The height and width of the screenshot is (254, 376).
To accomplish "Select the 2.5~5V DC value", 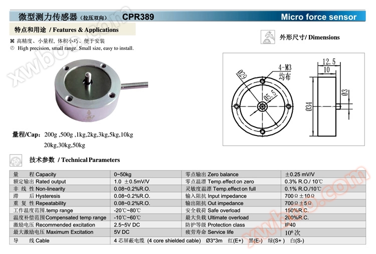I will (127, 225).
